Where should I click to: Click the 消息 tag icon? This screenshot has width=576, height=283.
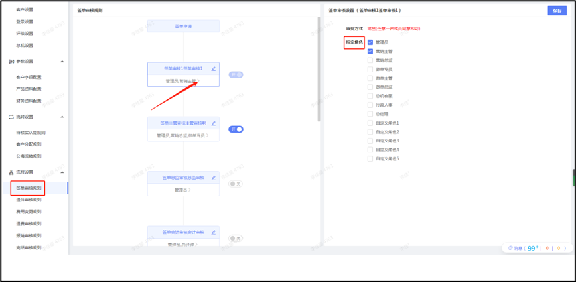[x=510, y=248]
